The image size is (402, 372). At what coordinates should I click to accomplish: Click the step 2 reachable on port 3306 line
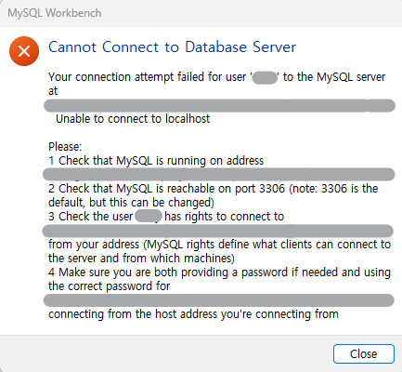click(x=214, y=189)
